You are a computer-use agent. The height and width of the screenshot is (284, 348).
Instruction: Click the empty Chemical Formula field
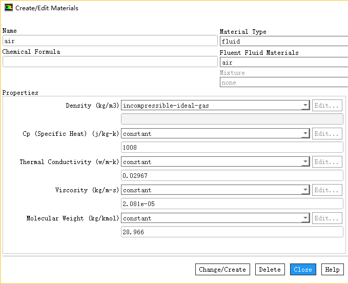[x=110, y=62]
